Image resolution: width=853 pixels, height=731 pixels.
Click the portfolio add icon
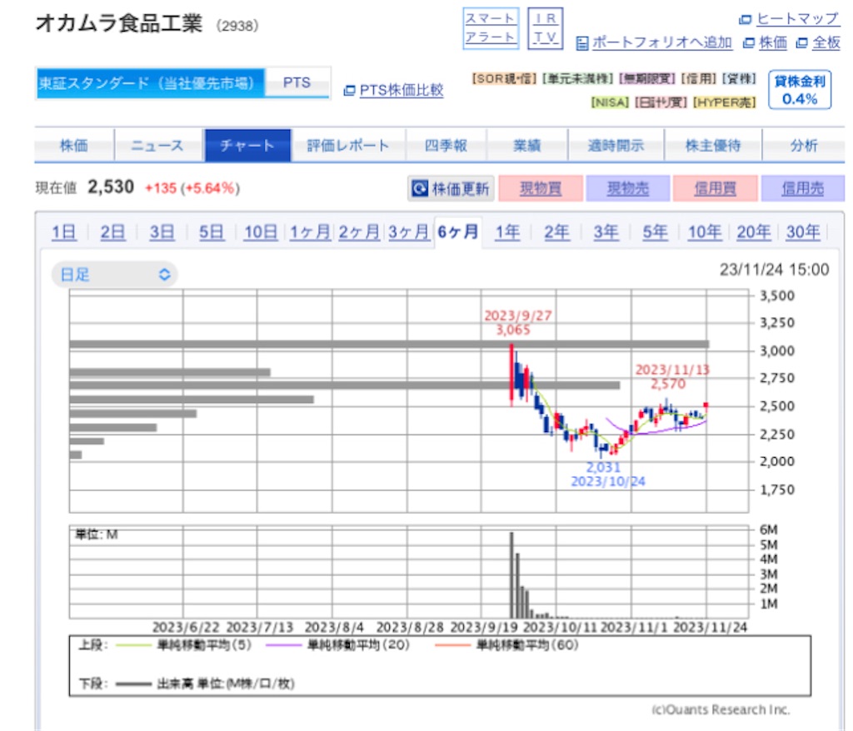pyautogui.click(x=582, y=43)
